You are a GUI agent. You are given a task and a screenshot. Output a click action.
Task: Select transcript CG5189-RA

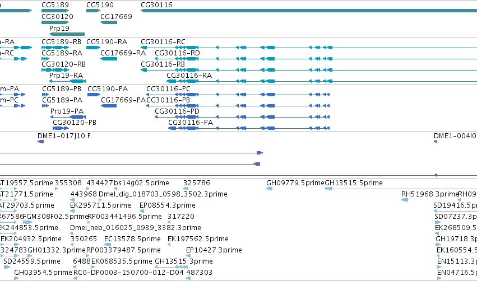(x=62, y=53)
